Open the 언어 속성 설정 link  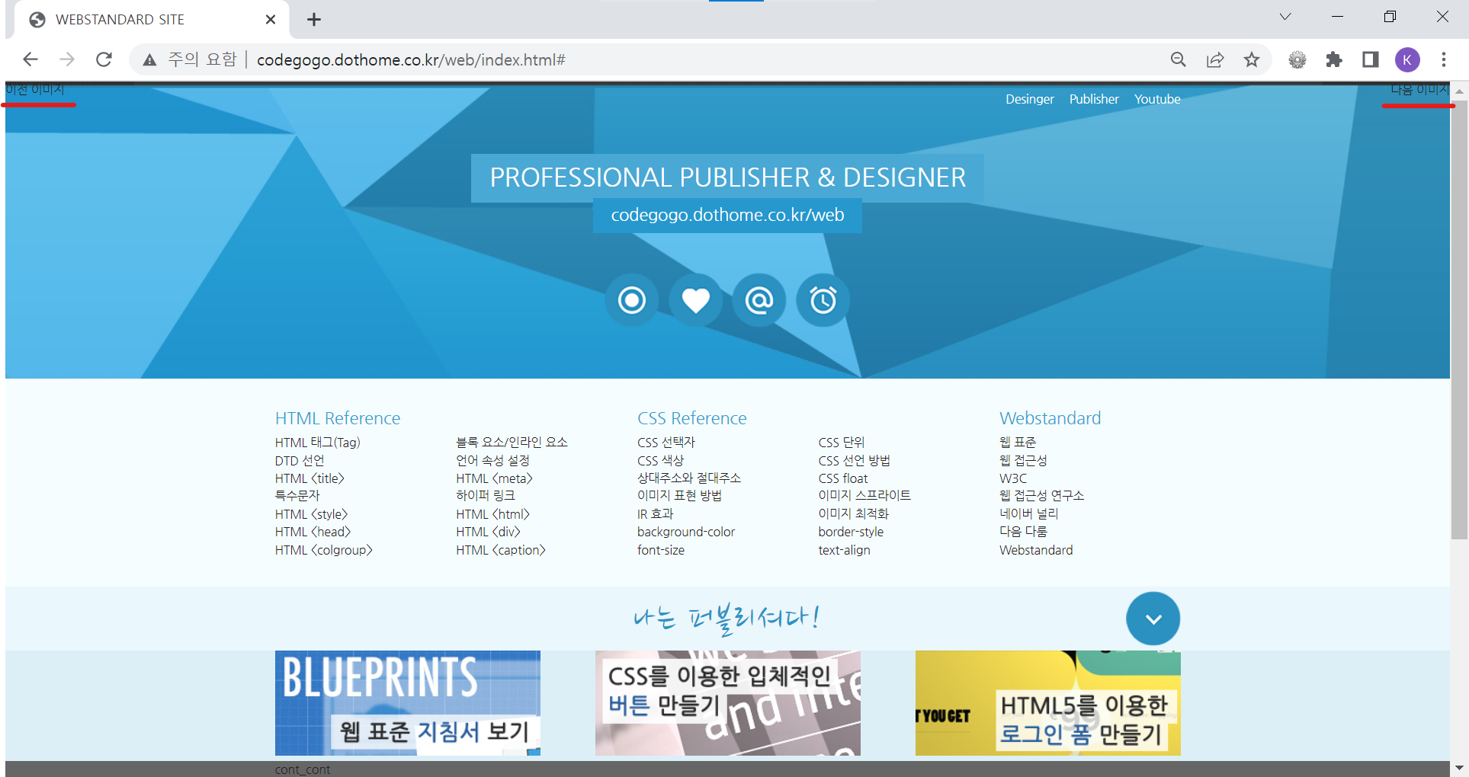[x=492, y=461]
